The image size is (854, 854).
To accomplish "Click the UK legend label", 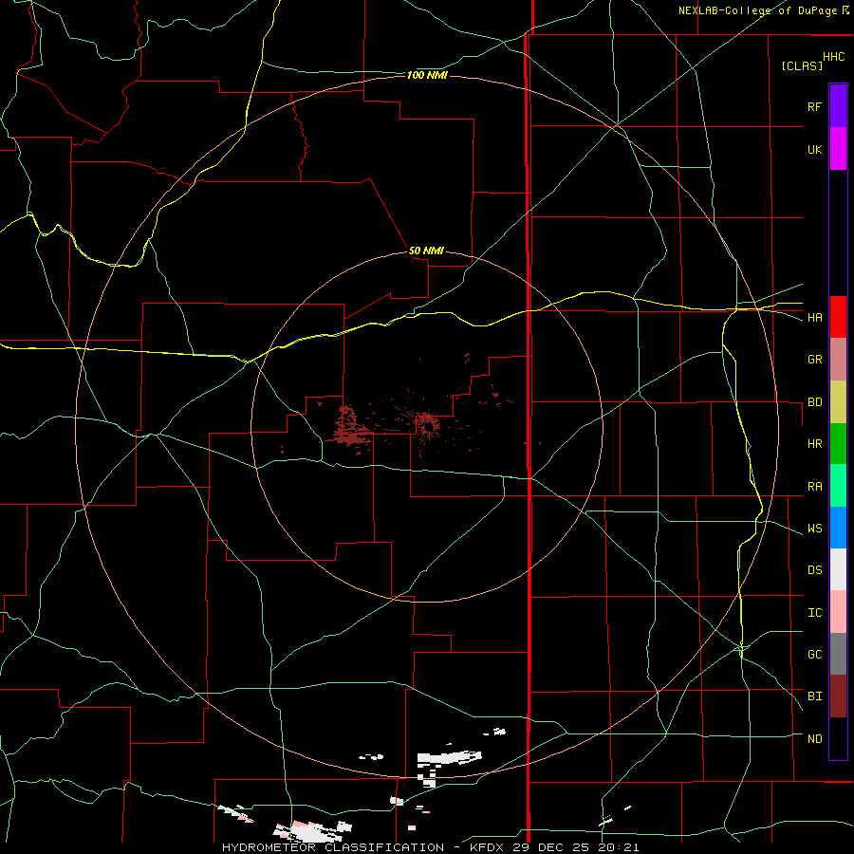I will click(x=814, y=149).
